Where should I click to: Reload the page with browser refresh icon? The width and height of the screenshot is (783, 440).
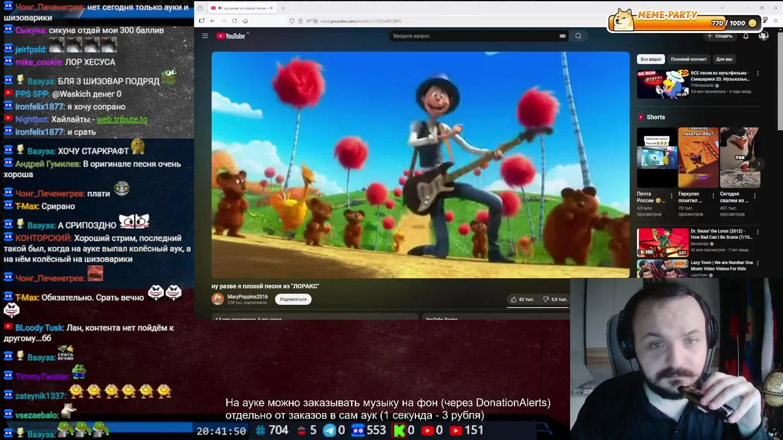pos(234,21)
